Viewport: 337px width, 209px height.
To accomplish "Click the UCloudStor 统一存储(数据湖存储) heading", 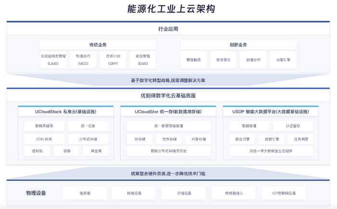I will click(168, 111).
